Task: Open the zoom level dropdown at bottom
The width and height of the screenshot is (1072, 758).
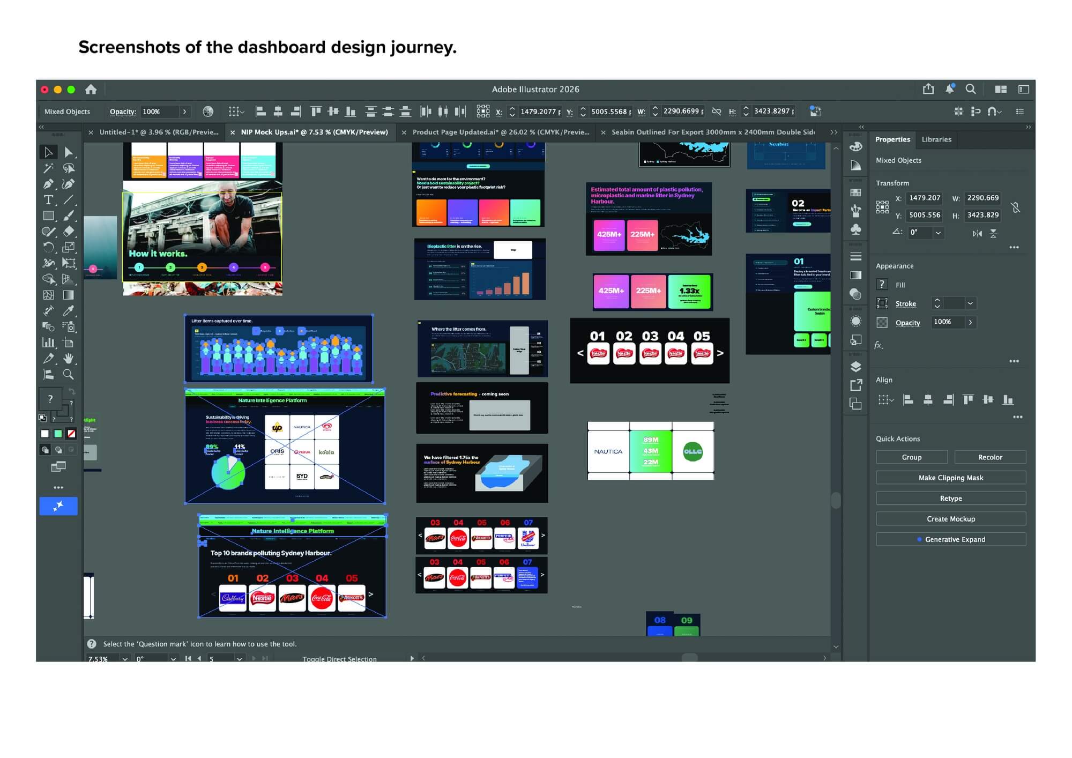Action: coord(125,659)
